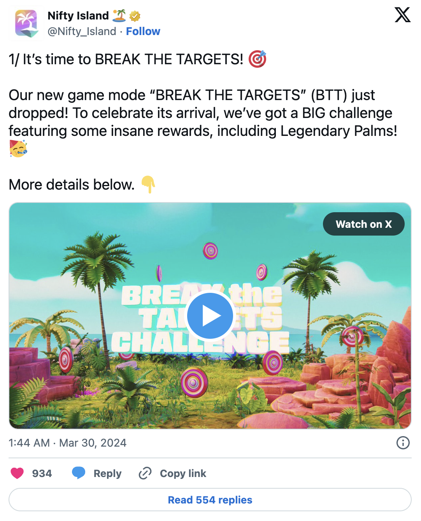Open the Nifty Island display name link
The width and height of the screenshot is (421, 521).
78,16
